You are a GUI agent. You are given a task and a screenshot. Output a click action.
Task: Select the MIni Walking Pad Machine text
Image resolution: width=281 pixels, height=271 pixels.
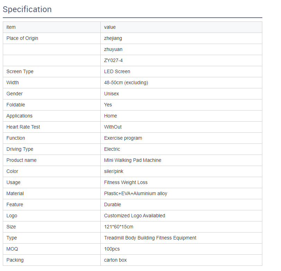click(x=133, y=160)
